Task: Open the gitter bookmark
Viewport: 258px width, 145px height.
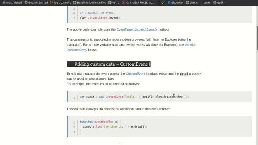Action: (207, 2)
